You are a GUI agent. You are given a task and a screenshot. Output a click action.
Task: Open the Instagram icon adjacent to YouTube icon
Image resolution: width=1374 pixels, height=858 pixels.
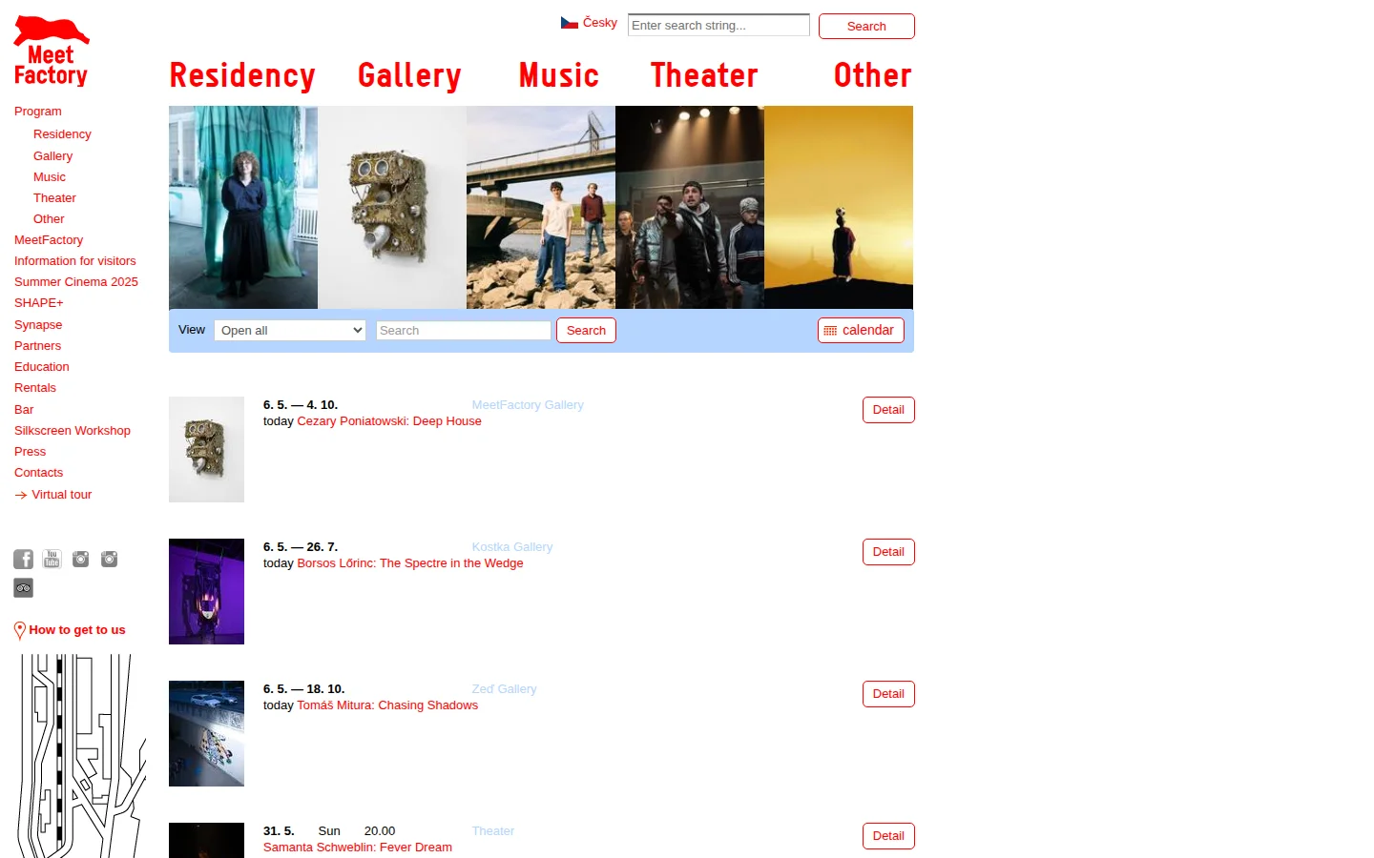click(x=81, y=560)
